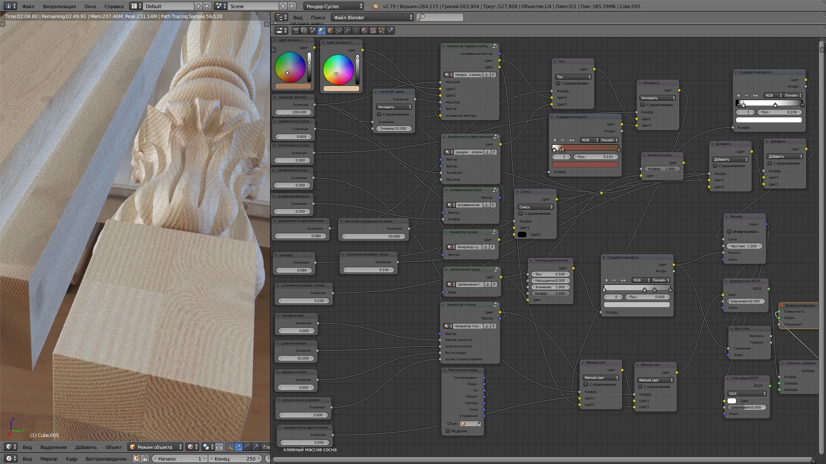Click the Object constraints chain icon
This screenshot has height=464, width=826.
pos(339,31)
